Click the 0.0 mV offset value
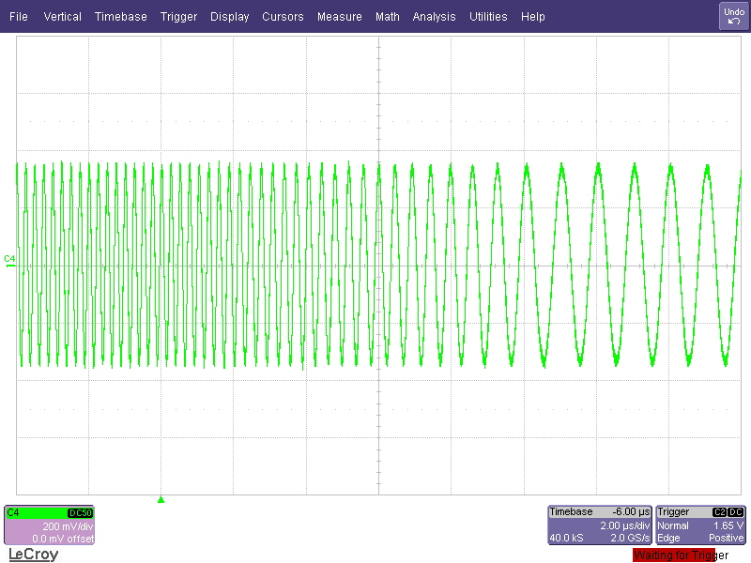This screenshot has width=751, height=563. [63, 539]
